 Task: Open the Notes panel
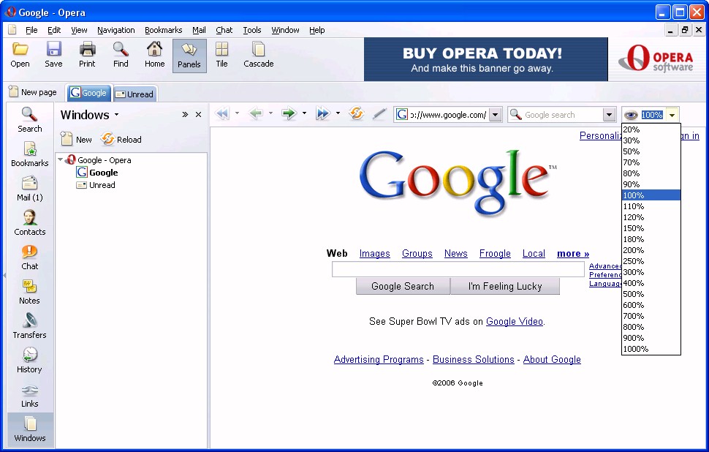[x=29, y=292]
